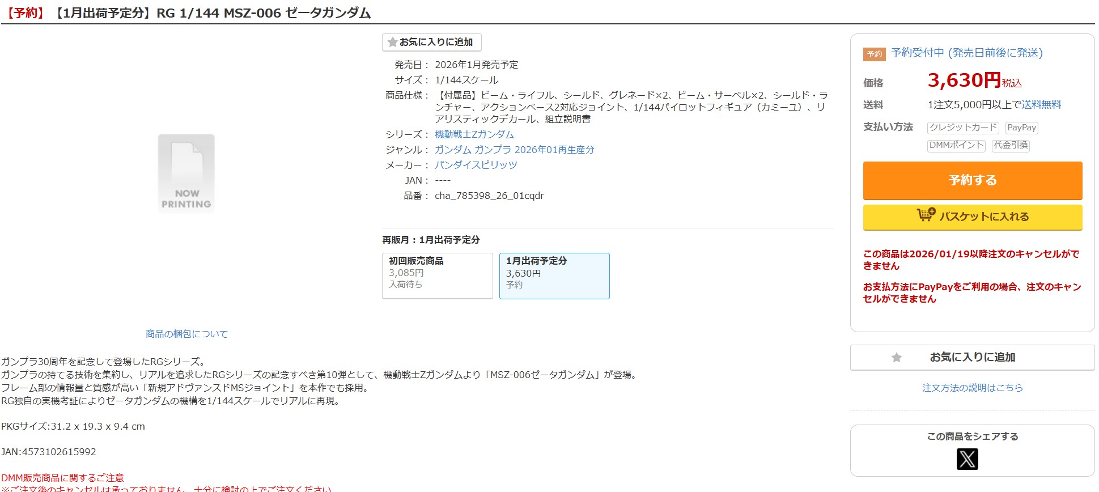The width and height of the screenshot is (1099, 492).
Task: Click the cancellation deadline 2026/01/19 notice
Action: point(971,260)
